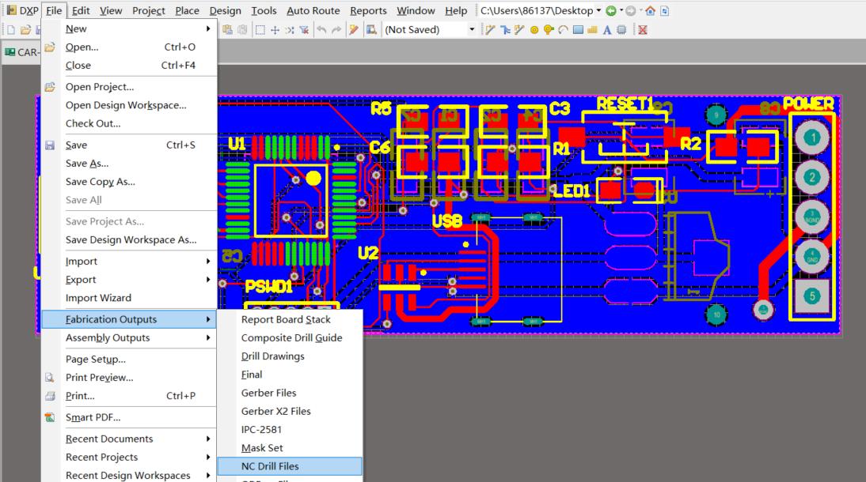Open the DXP menu
The height and width of the screenshot is (482, 866).
point(23,10)
